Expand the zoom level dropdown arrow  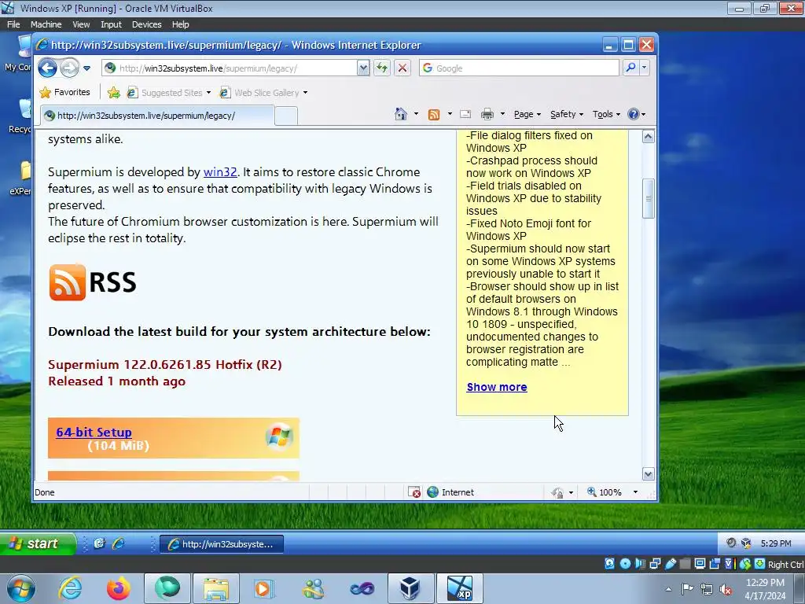635,492
